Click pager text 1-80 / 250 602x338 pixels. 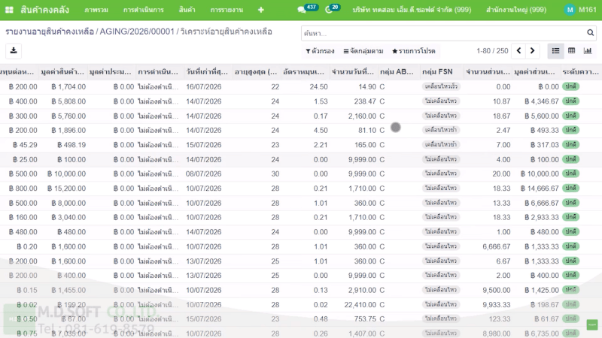(x=492, y=51)
